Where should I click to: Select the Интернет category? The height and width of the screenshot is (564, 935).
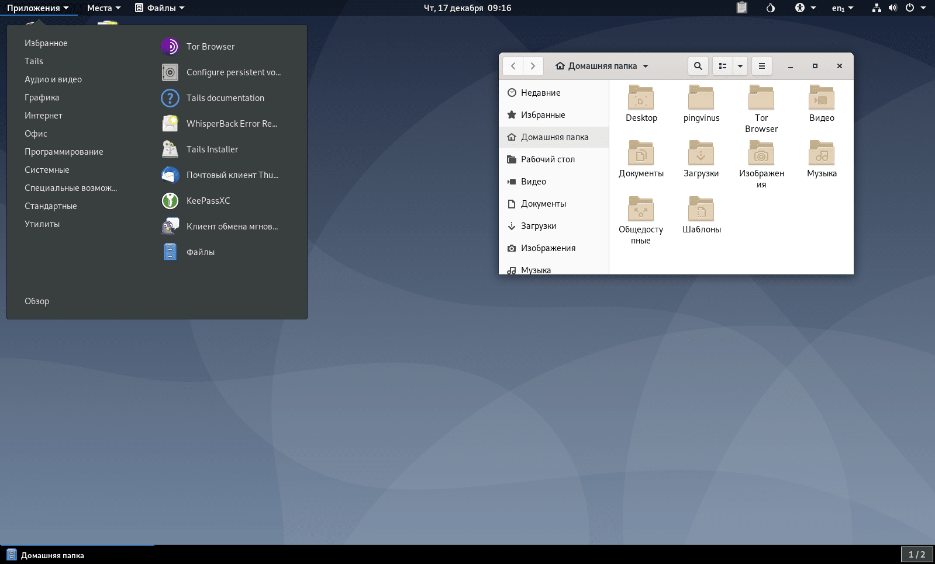click(x=43, y=116)
